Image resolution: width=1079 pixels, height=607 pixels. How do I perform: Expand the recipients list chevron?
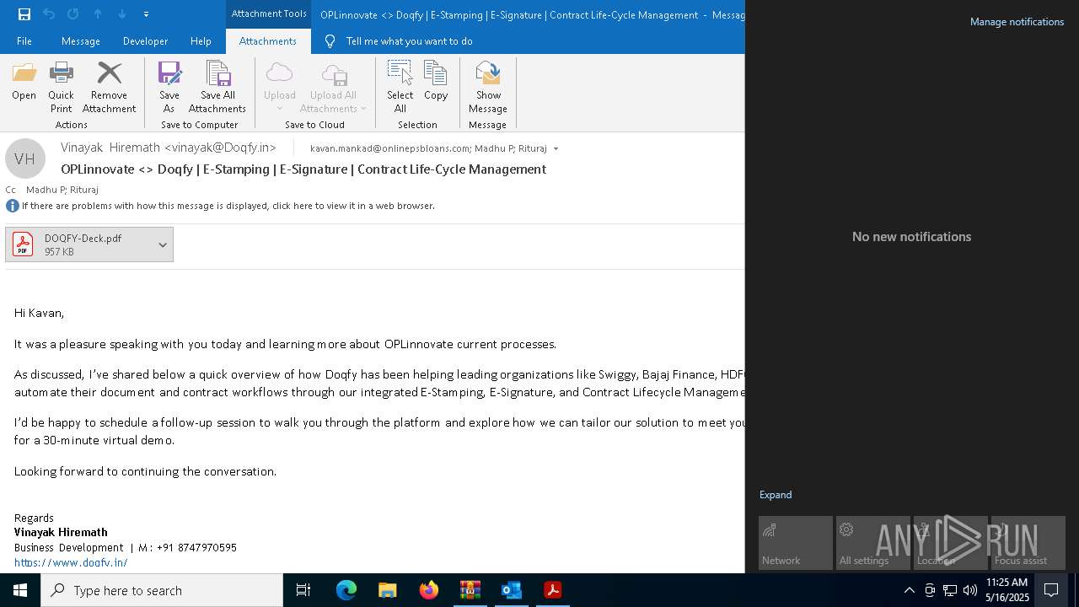[x=556, y=148]
